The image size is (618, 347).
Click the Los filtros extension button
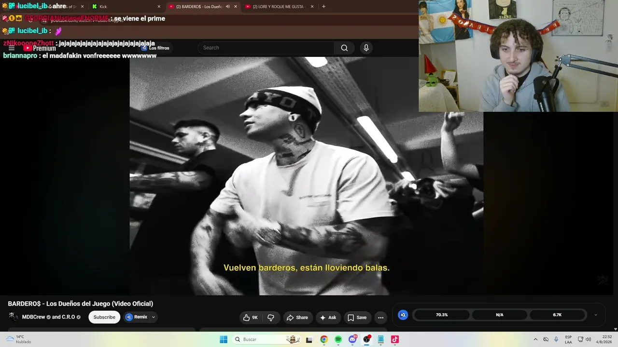[x=155, y=48]
